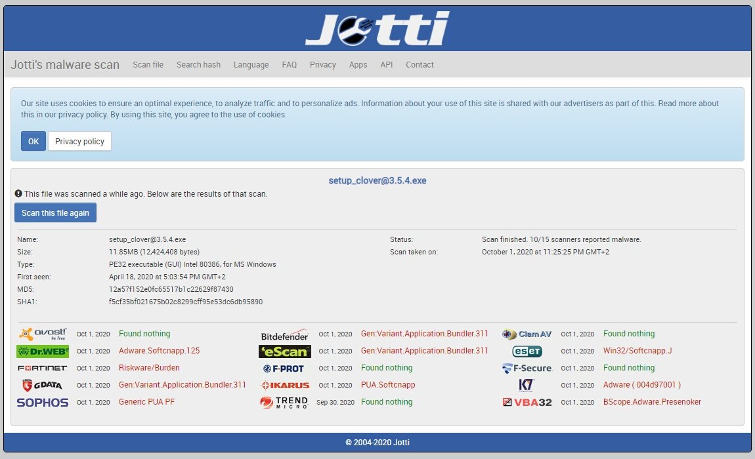755x459 pixels.
Task: Click Generic PUA PF result
Action: coord(146,402)
